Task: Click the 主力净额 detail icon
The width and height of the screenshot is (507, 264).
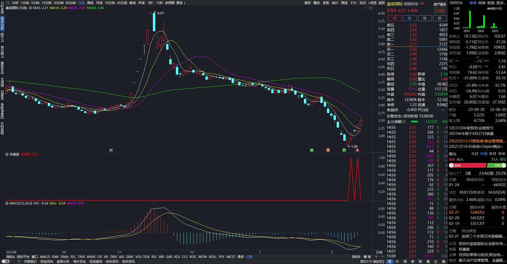Action: coord(404,122)
